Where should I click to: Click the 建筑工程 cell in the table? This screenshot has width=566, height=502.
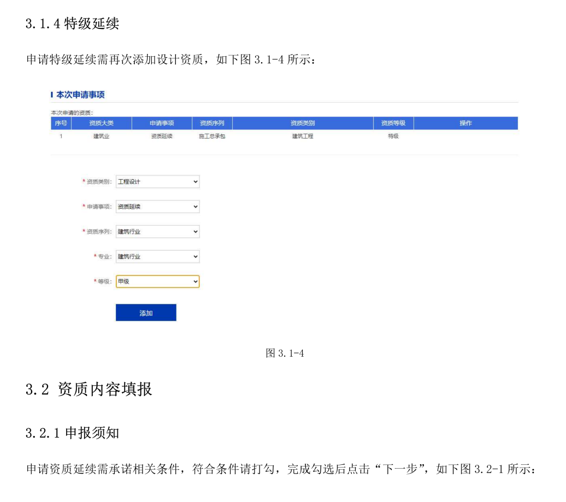(302, 137)
